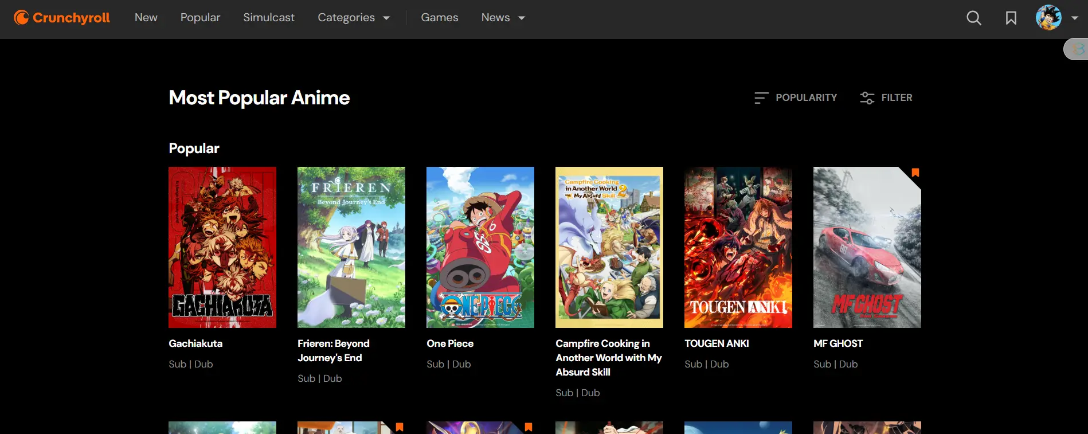This screenshot has width=1088, height=434.
Task: Open the Campfire Cooking in Another World poster
Action: click(x=609, y=247)
